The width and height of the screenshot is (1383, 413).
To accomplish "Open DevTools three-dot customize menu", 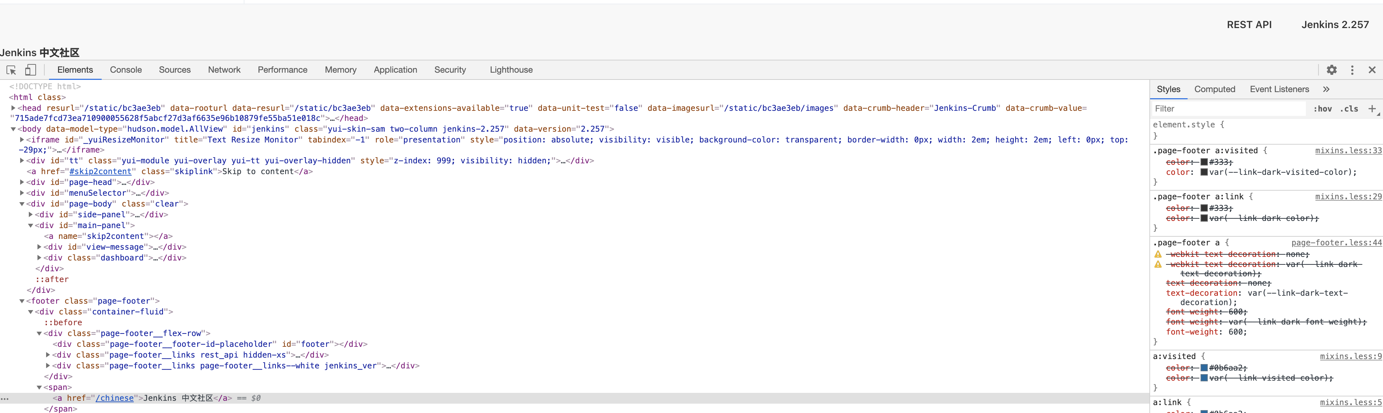I will click(1352, 70).
